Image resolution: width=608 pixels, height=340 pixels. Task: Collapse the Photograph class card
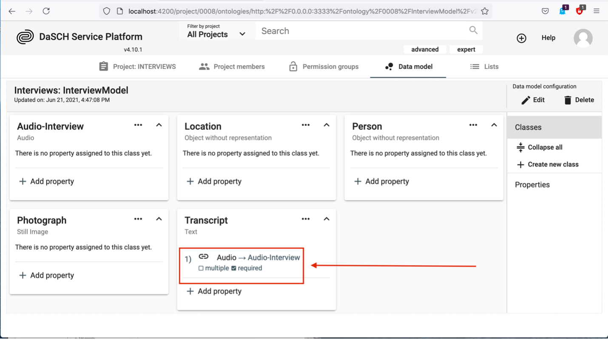click(159, 219)
